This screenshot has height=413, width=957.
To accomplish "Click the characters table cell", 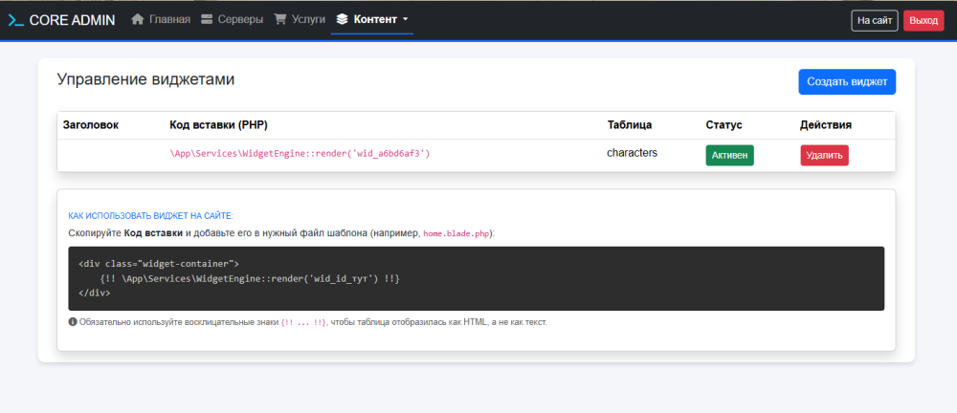I will click(632, 153).
